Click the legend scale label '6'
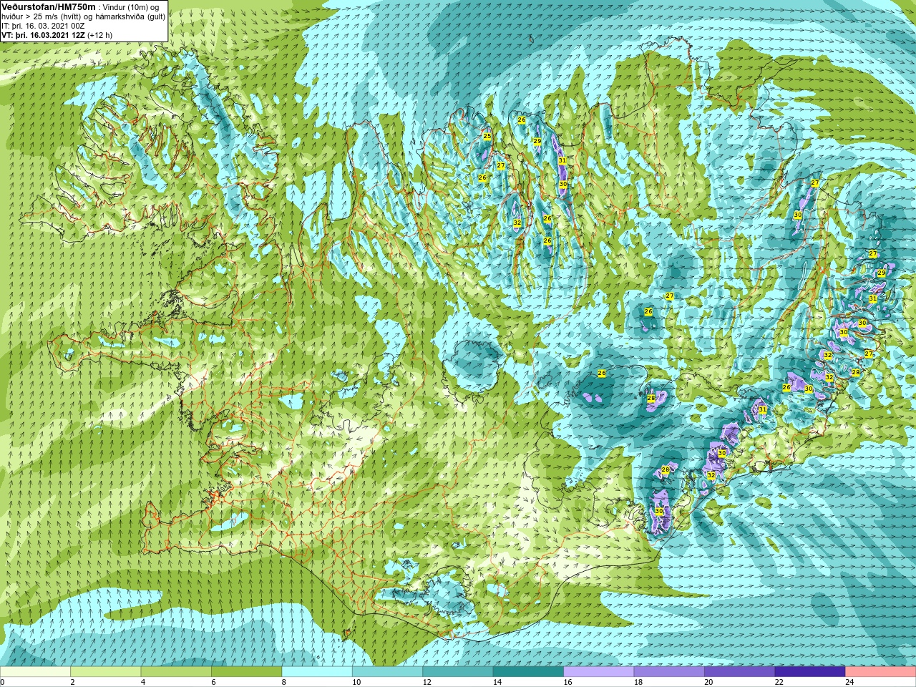The height and width of the screenshot is (687, 916). 213,682
